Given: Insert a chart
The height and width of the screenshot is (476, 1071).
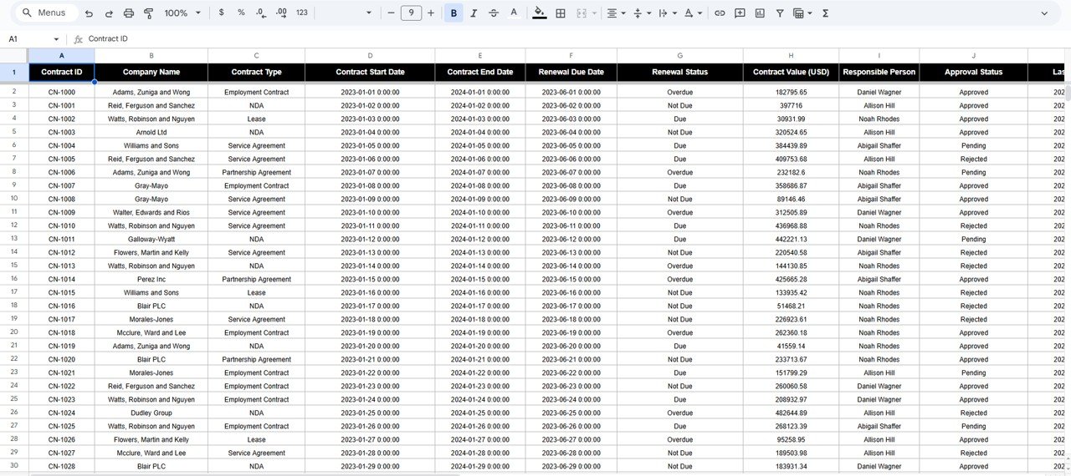Looking at the screenshot, I should 760,13.
